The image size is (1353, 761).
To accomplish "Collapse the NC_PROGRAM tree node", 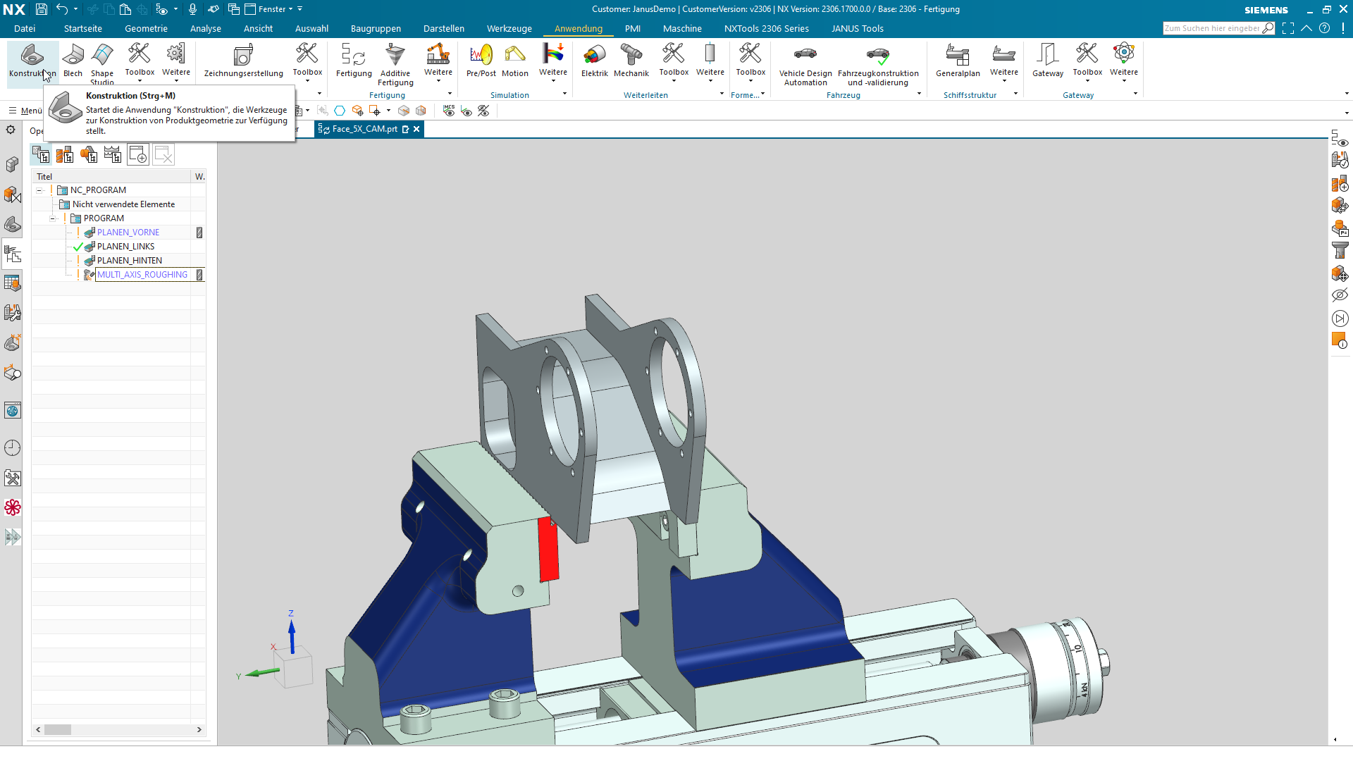I will [x=40, y=190].
